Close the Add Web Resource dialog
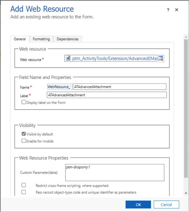Image resolution: width=189 pixels, height=212 pixels. [177, 10]
